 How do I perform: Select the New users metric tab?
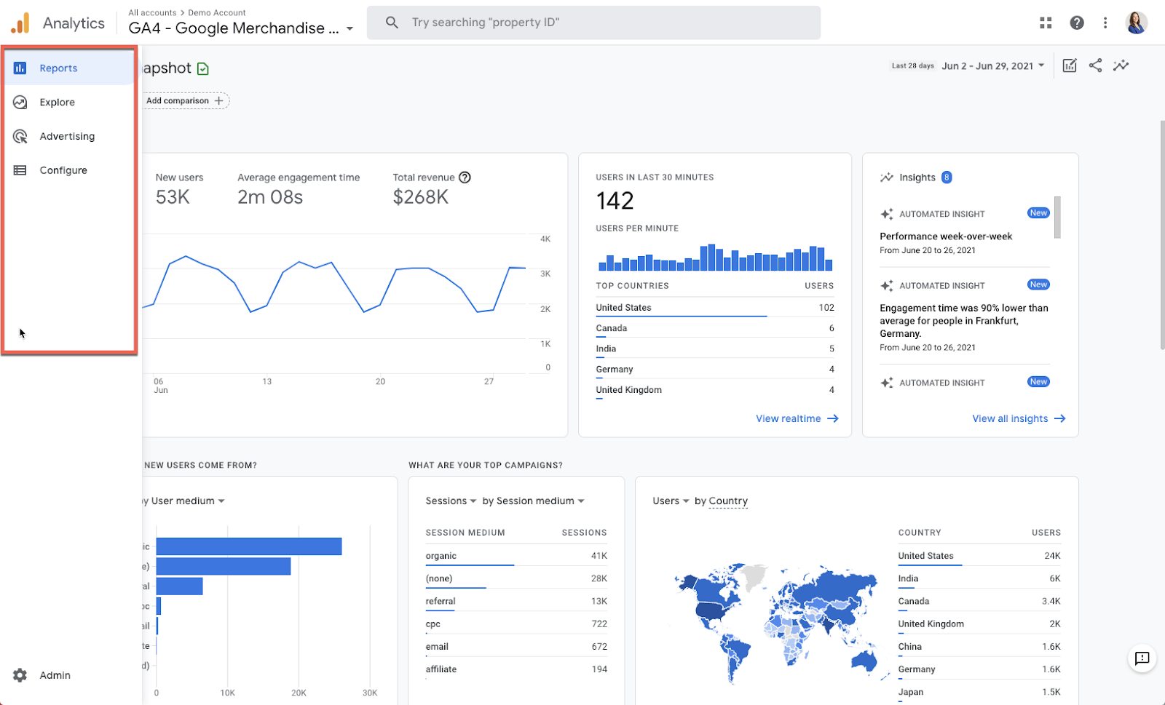[179, 188]
